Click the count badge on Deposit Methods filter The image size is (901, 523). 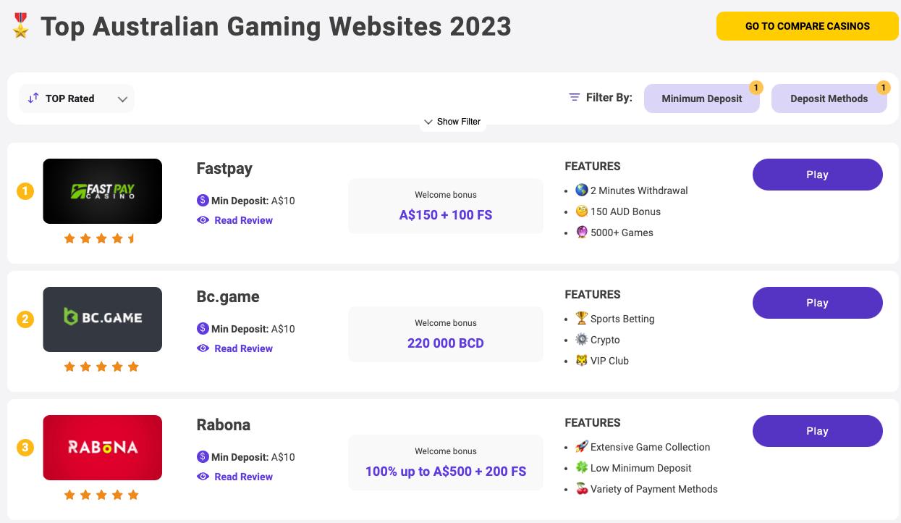click(884, 88)
